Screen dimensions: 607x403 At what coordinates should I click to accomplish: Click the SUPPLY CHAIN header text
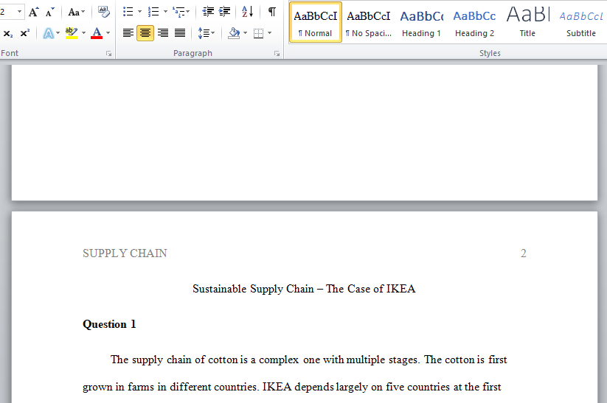[125, 253]
